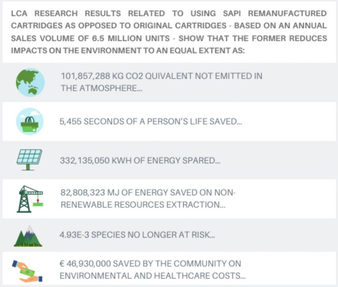This screenshot has height=287, width=338.
Task: Click the 'THE ATMOSPHERE...' text line
Action: tap(102, 88)
